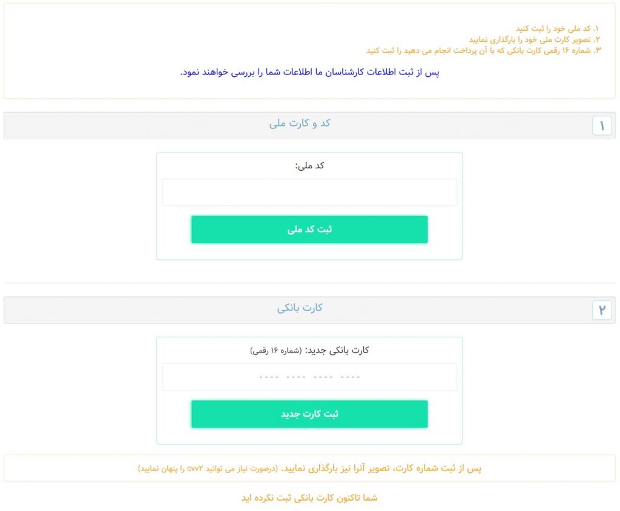Image resolution: width=620 pixels, height=511 pixels.
Task: Click the کد ملی: field label
Action: 309,166
